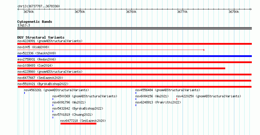Open nsv6091796 (Wu2021) label

(69, 102)
